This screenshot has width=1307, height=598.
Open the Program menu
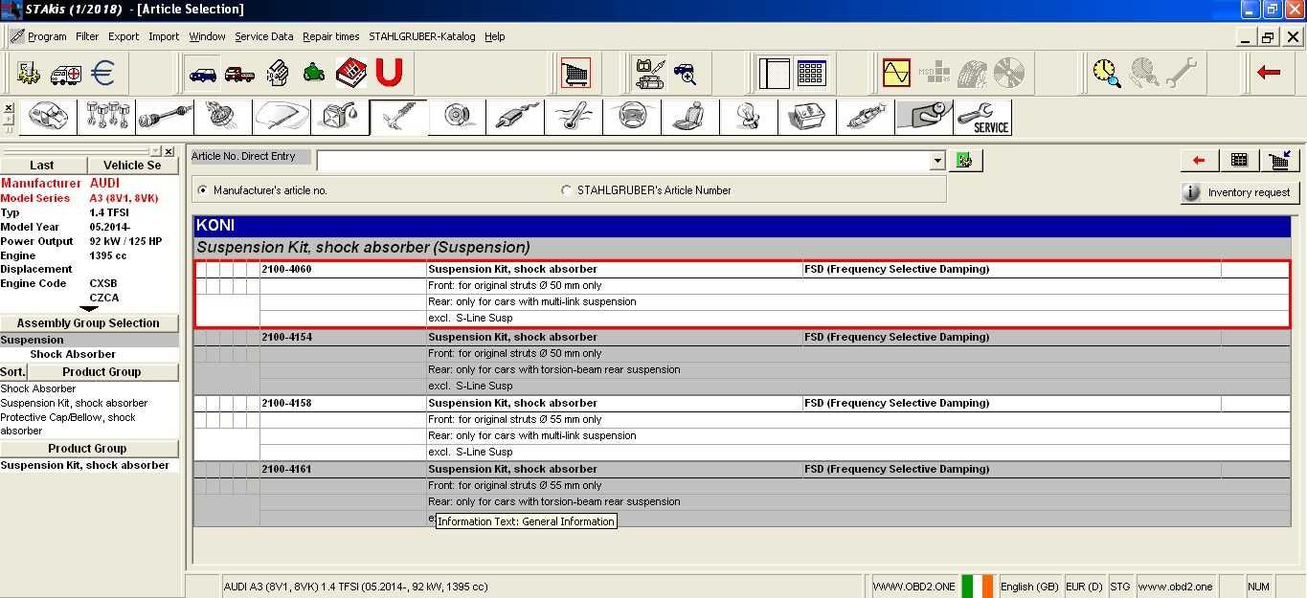click(x=47, y=36)
